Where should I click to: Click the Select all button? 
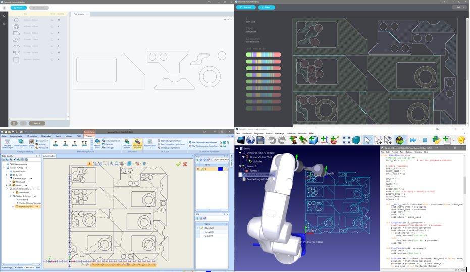(x=36, y=123)
